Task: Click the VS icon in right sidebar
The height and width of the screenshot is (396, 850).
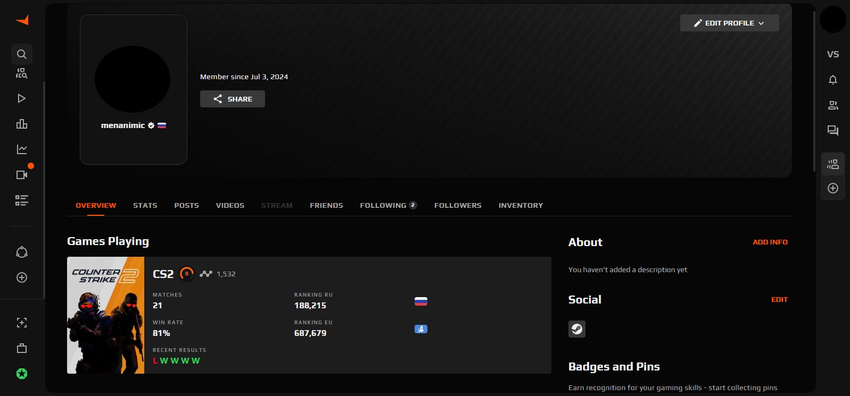Action: pos(833,54)
